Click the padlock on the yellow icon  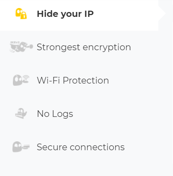(x=24, y=16)
